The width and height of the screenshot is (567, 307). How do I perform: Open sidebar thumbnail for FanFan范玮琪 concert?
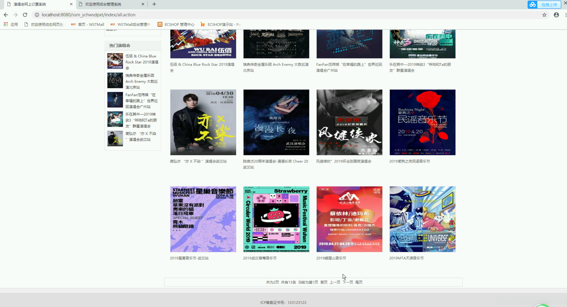[115, 100]
